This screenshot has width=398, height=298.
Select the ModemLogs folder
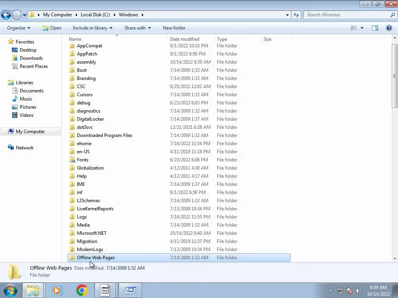pyautogui.click(x=90, y=249)
